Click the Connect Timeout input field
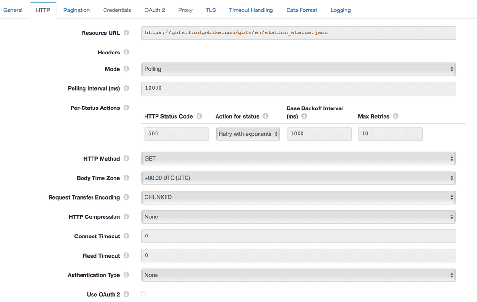This screenshot has width=477, height=302. (298, 236)
